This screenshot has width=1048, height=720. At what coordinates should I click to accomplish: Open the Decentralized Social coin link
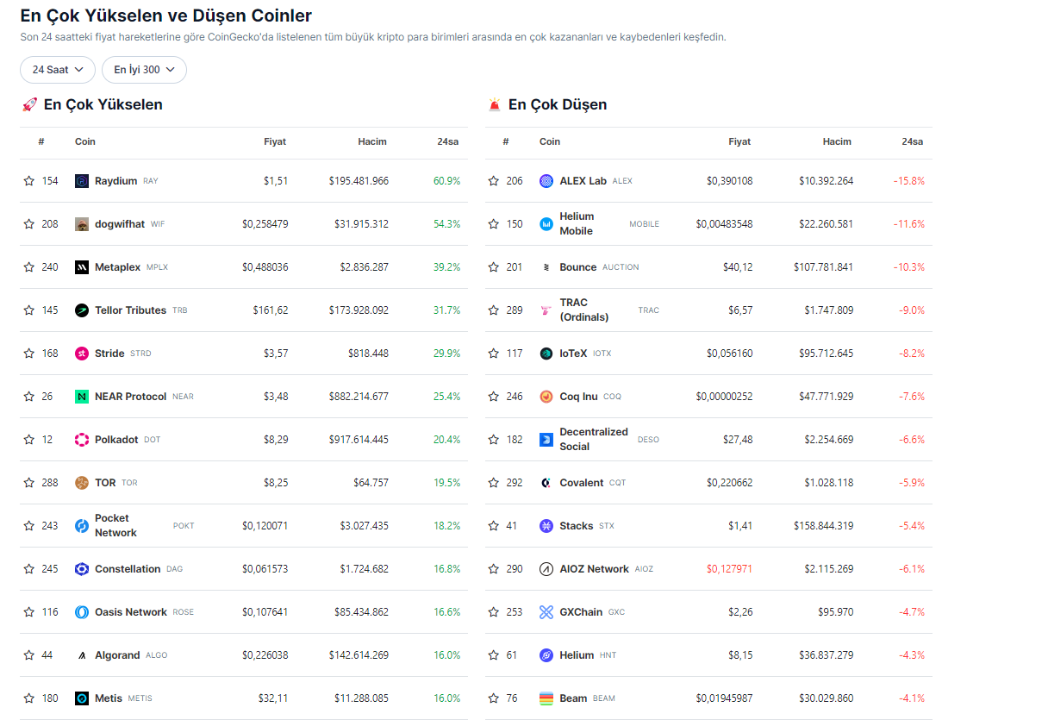pyautogui.click(x=594, y=440)
